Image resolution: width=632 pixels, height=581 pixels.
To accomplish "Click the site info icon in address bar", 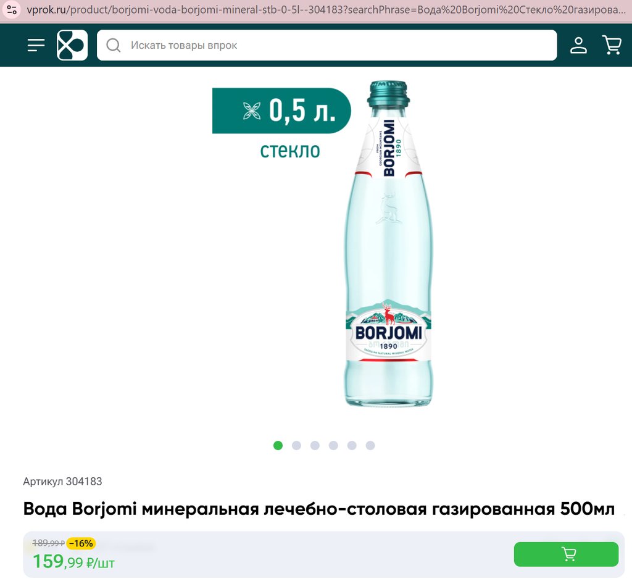I will point(12,10).
